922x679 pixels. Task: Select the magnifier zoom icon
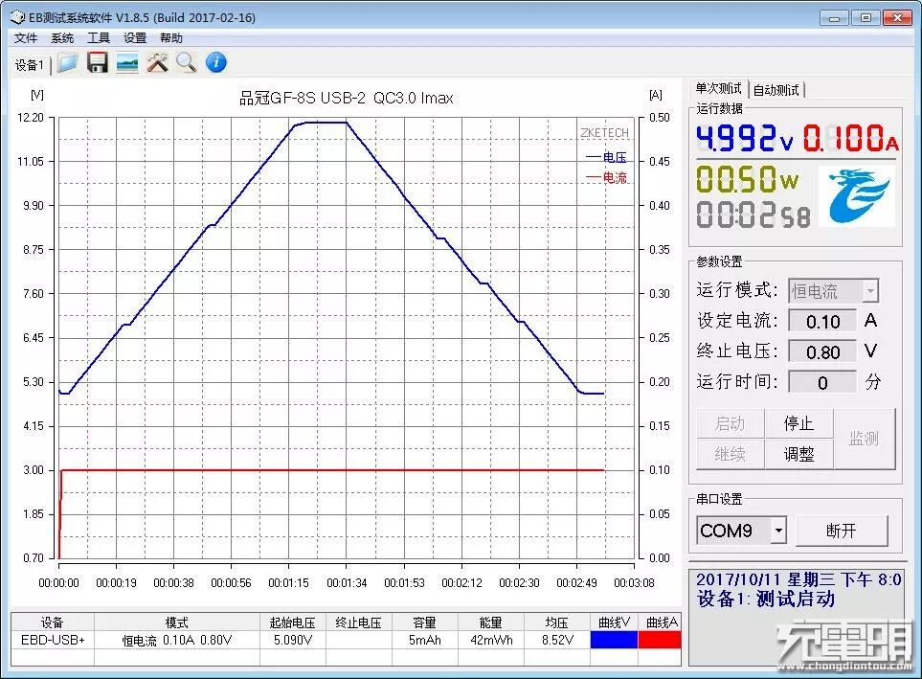coord(187,63)
